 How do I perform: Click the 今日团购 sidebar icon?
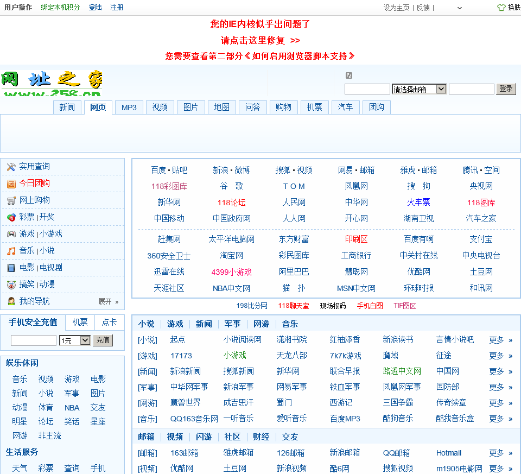click(11, 184)
